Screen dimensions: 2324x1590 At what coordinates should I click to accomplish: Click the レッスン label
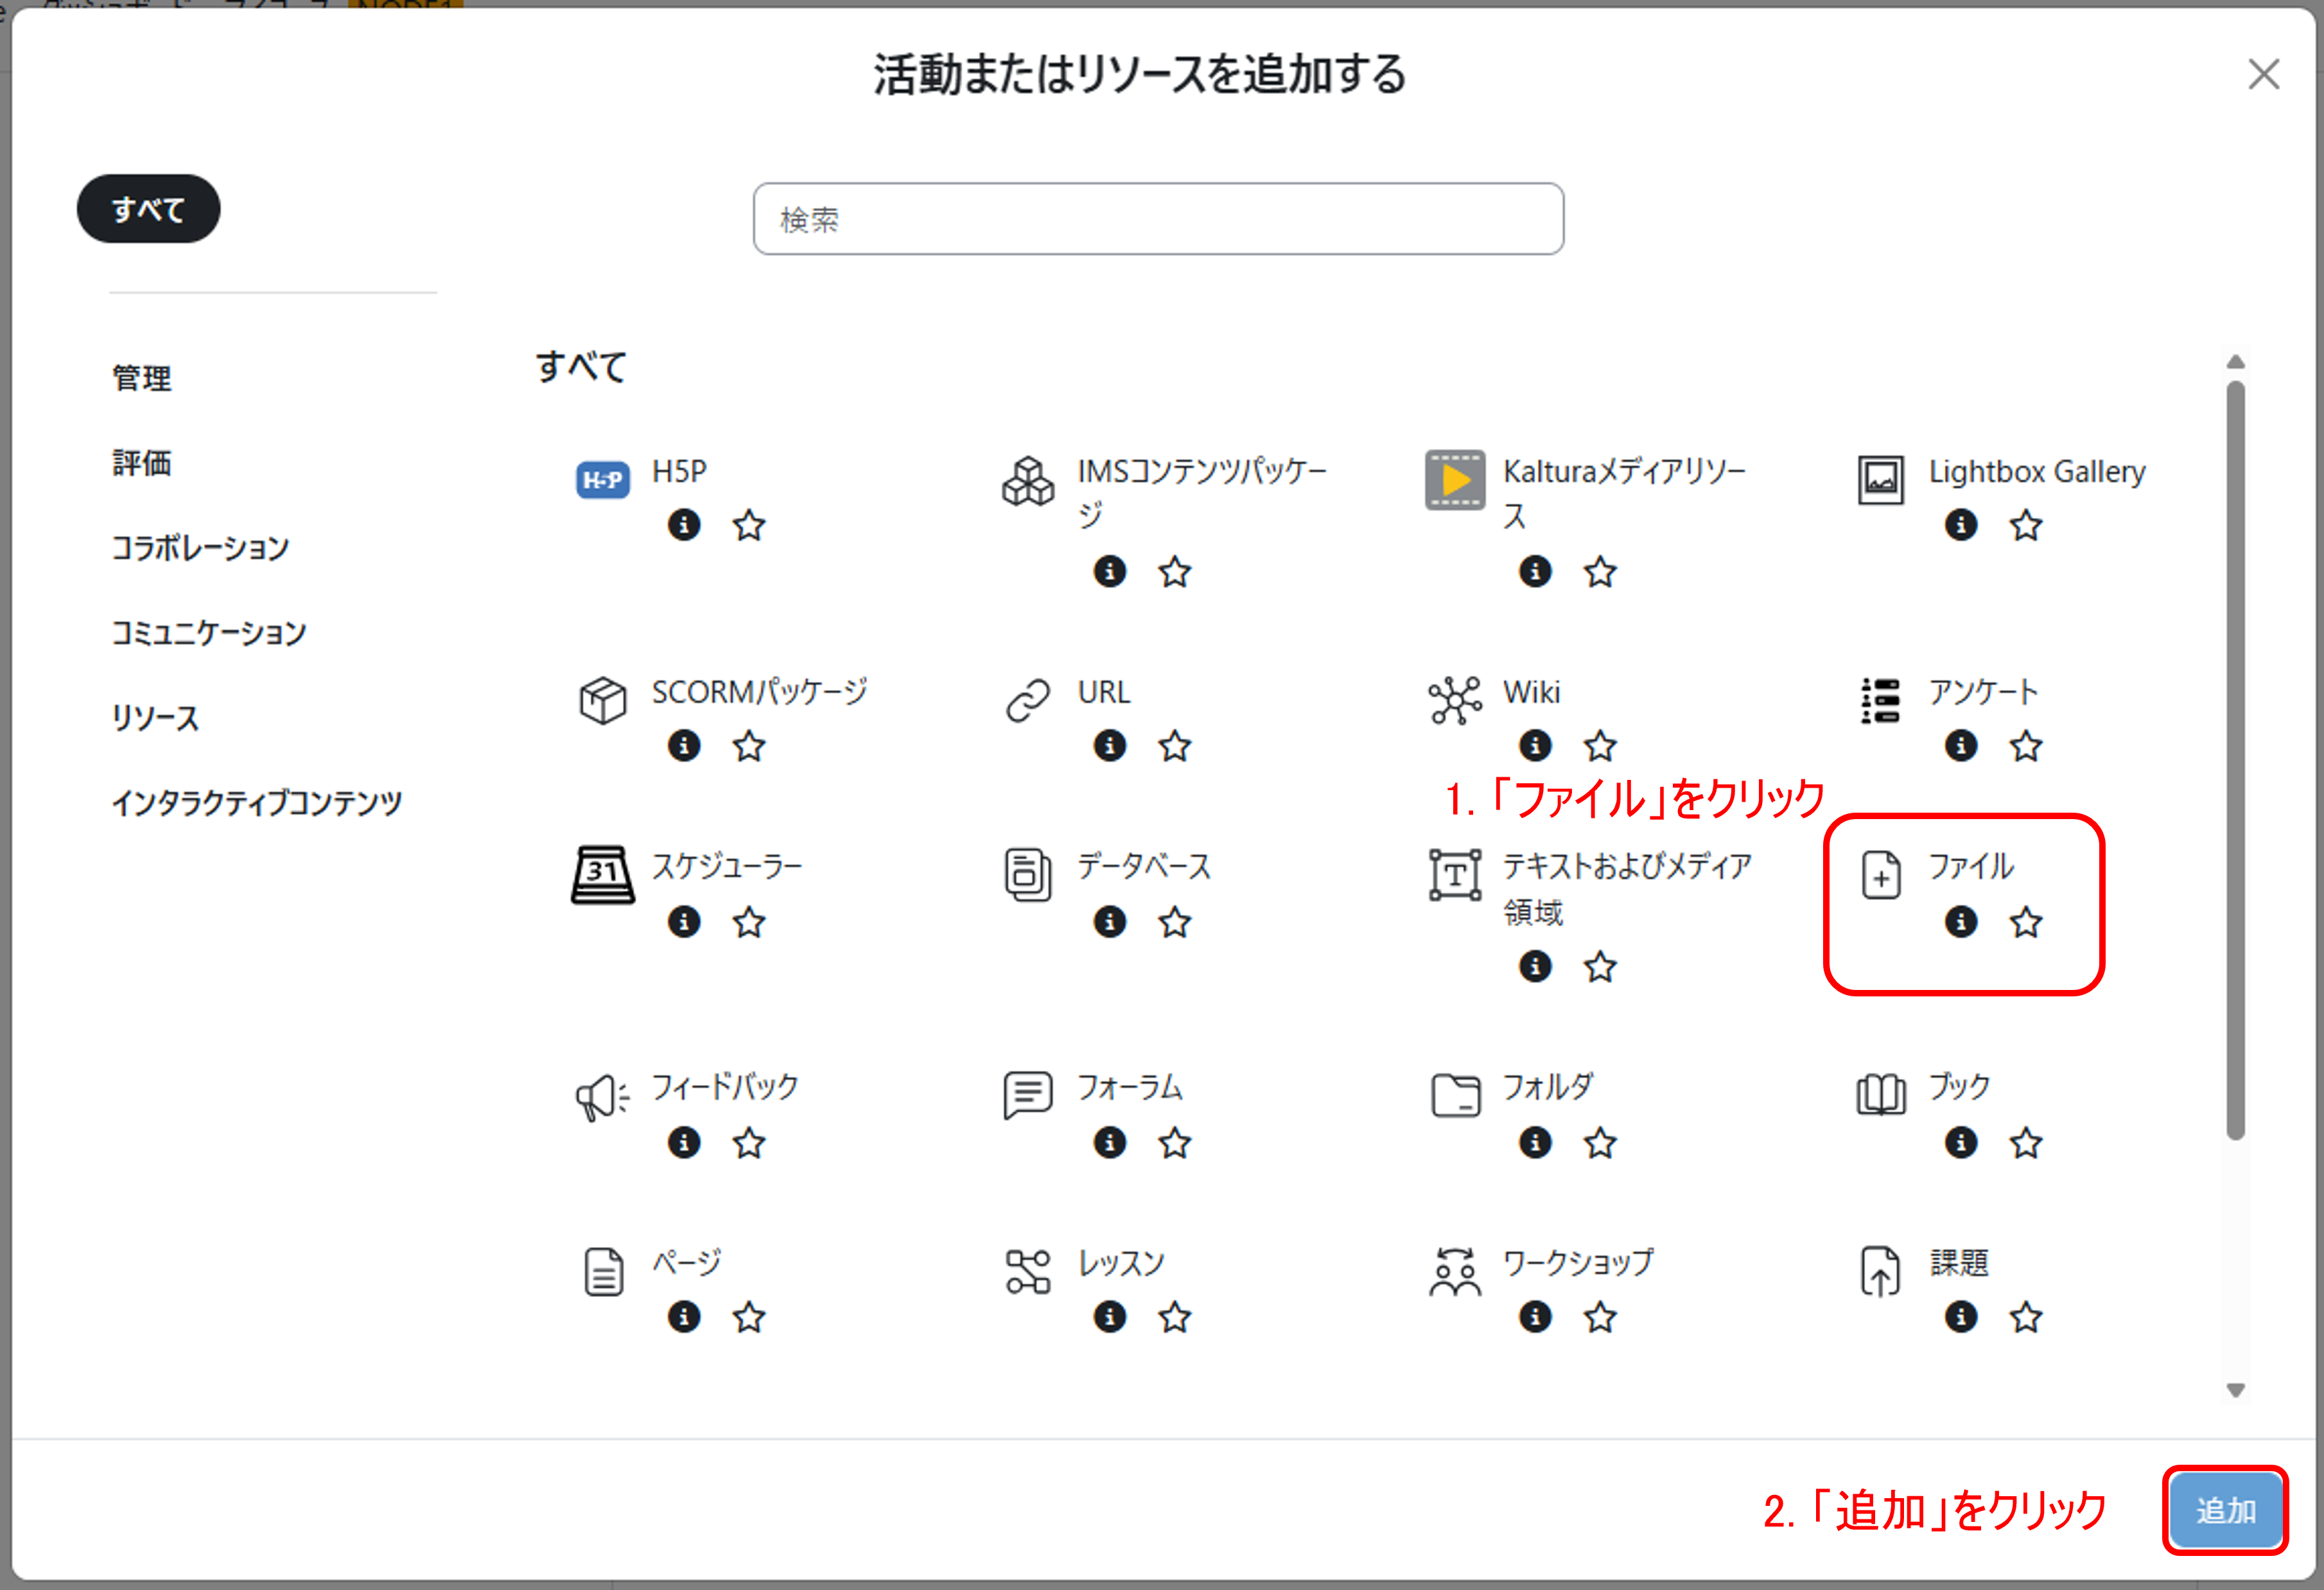click(x=1121, y=1263)
